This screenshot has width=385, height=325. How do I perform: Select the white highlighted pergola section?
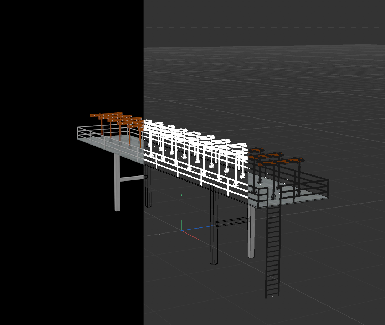coord(195,157)
